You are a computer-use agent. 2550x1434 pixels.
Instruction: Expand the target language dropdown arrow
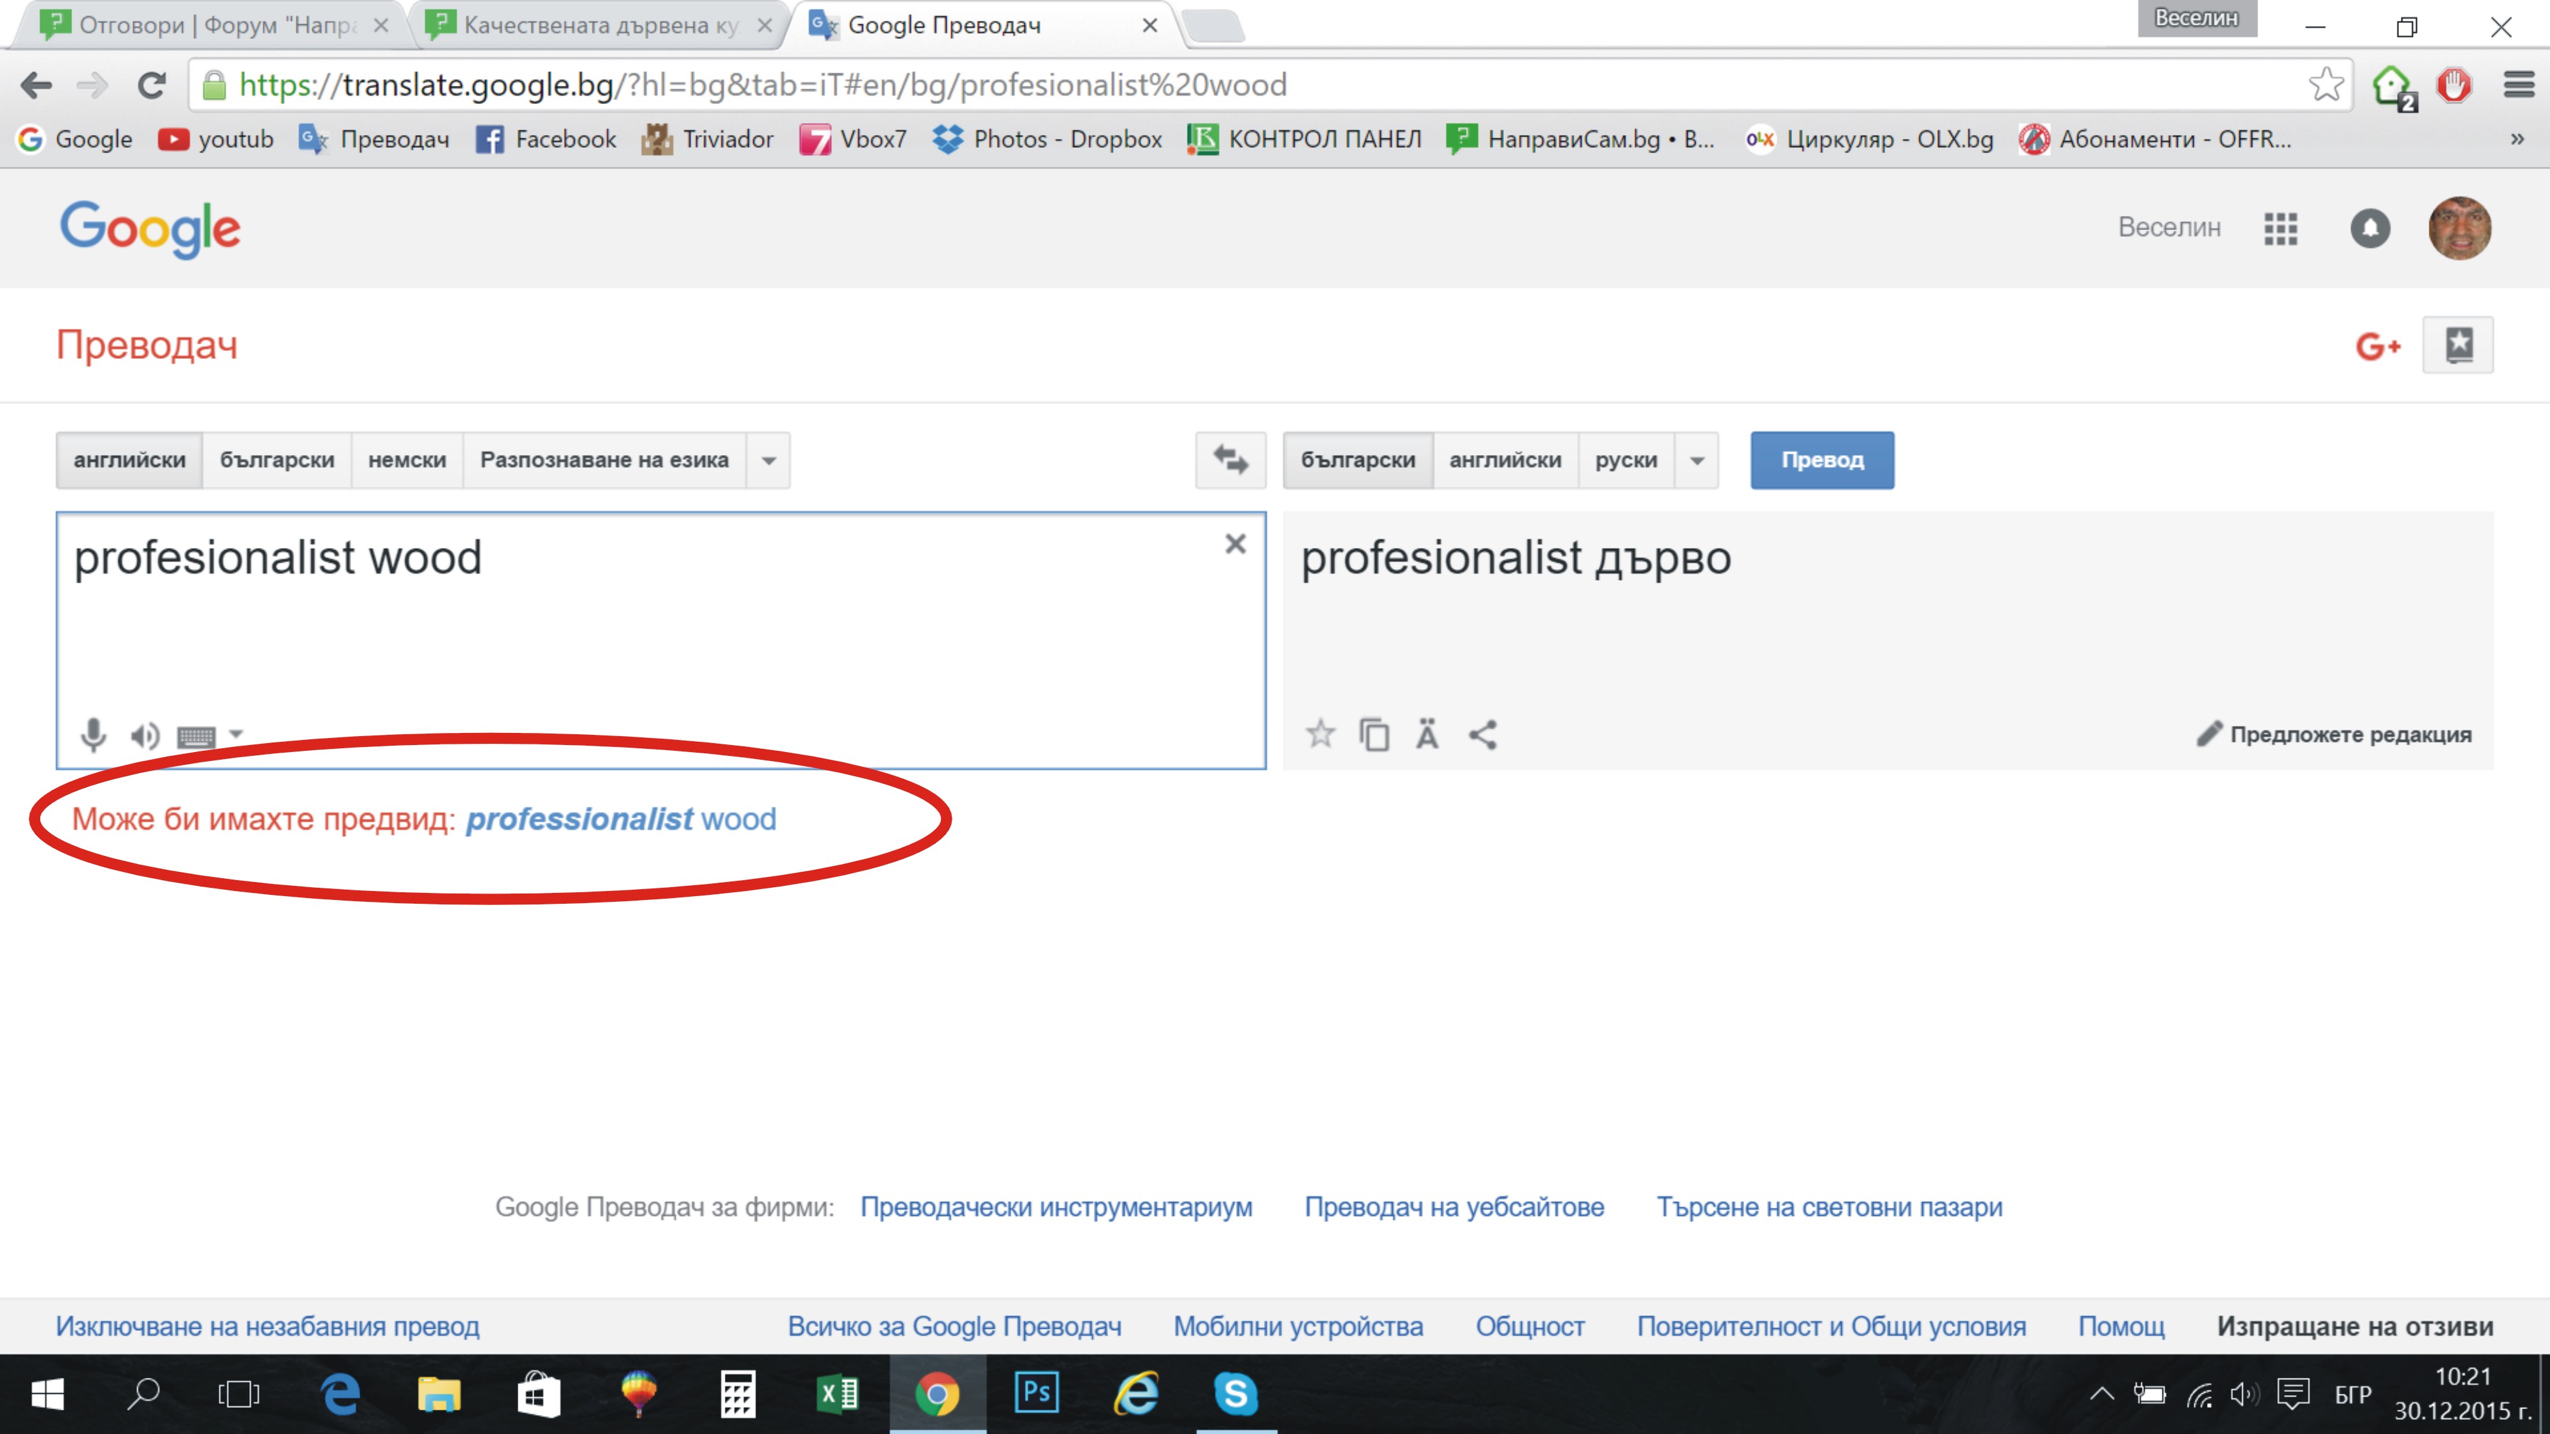[x=1696, y=460]
